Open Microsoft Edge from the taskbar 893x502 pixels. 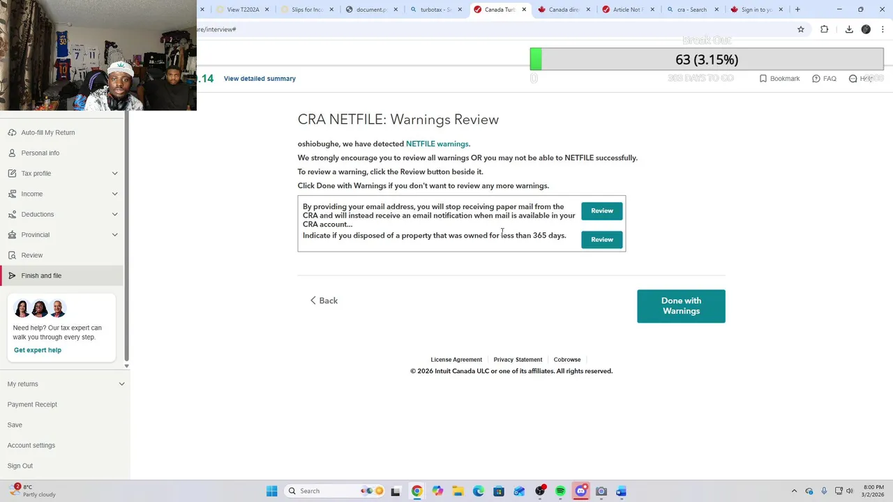point(478,491)
